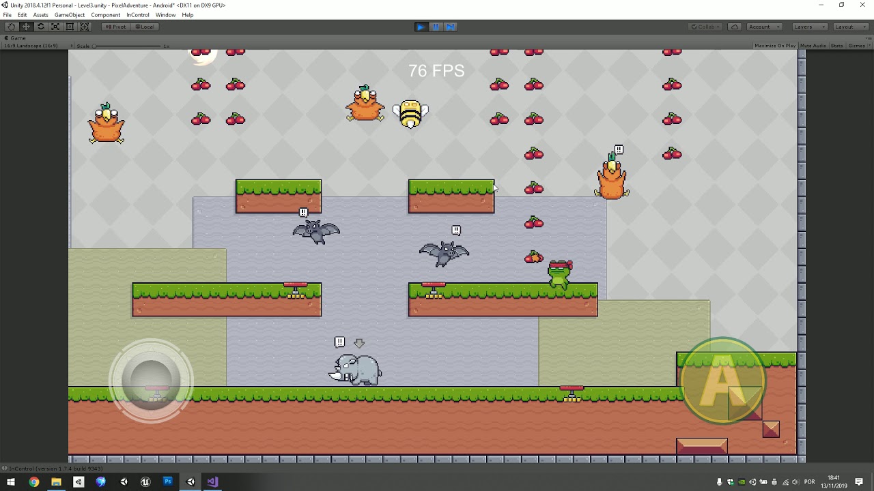Select the combined Transform tool
Screen dimensions: 874x491
click(x=85, y=27)
